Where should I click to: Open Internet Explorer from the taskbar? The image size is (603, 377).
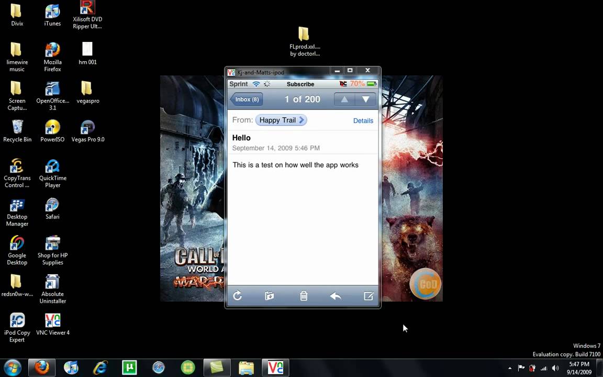pos(100,368)
